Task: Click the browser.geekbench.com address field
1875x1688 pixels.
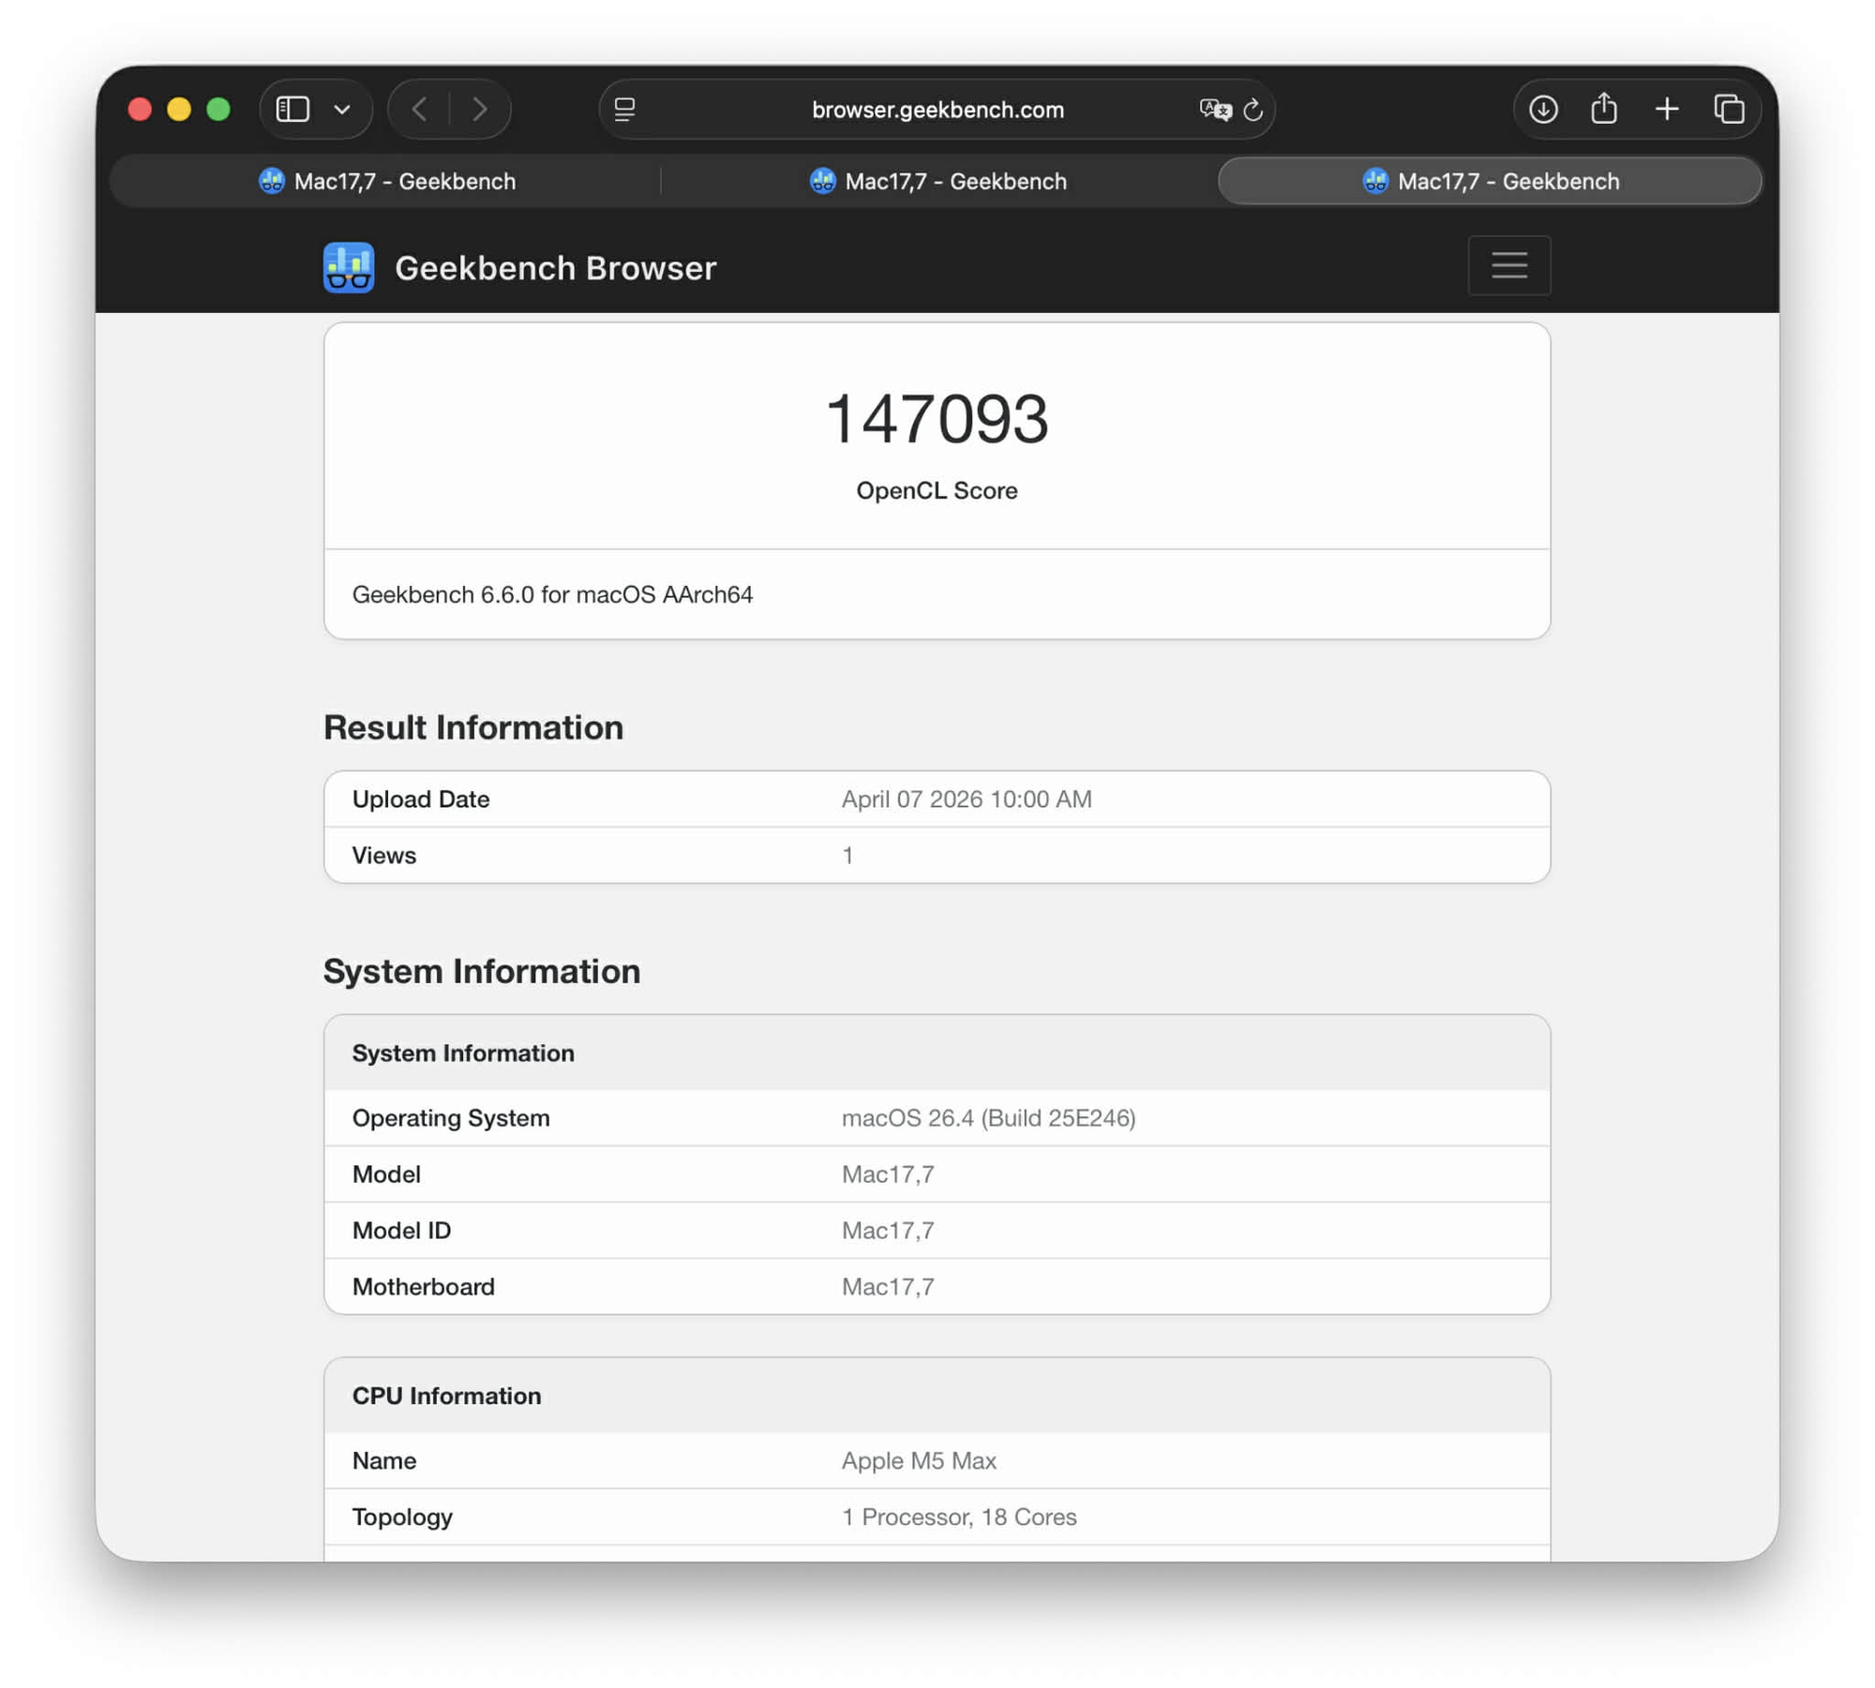Action: click(937, 110)
